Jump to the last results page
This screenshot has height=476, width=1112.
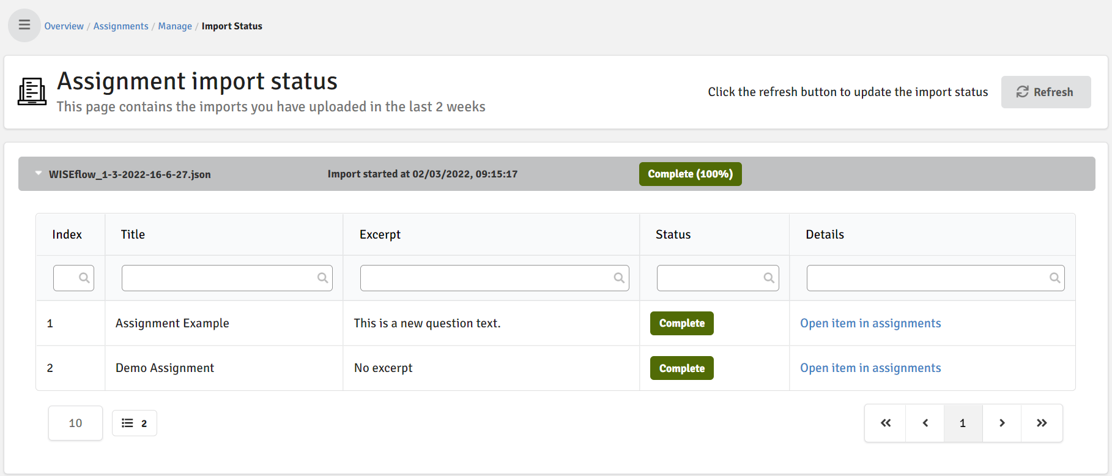1042,423
